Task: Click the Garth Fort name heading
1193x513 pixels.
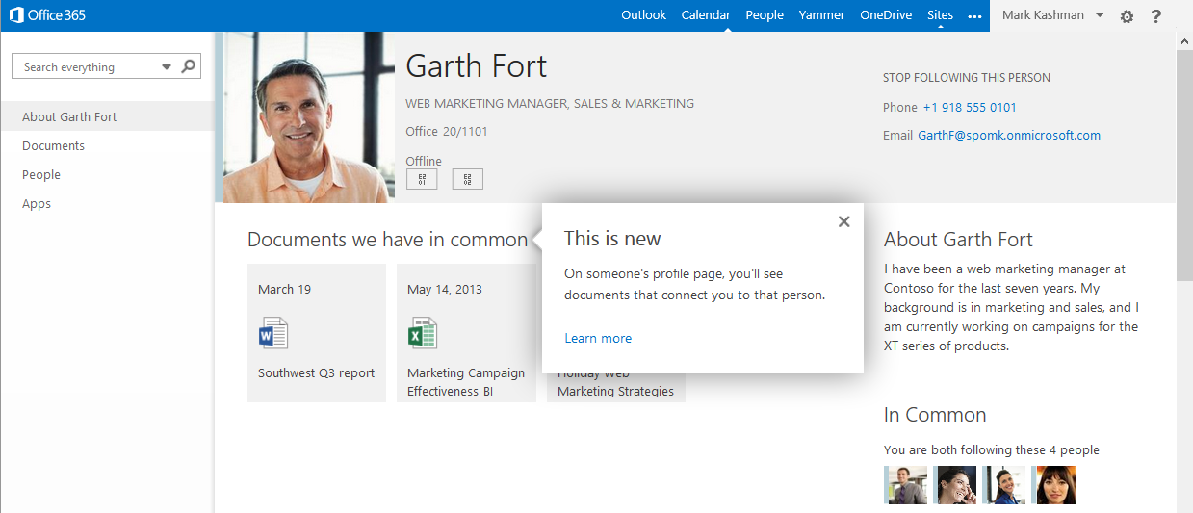Action: pos(477,66)
